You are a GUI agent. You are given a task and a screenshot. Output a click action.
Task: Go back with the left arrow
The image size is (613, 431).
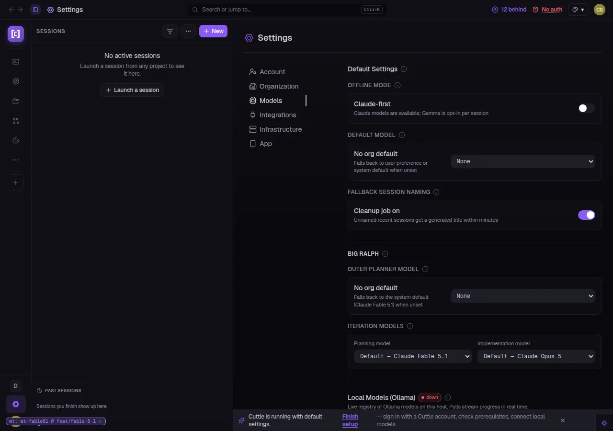point(11,10)
